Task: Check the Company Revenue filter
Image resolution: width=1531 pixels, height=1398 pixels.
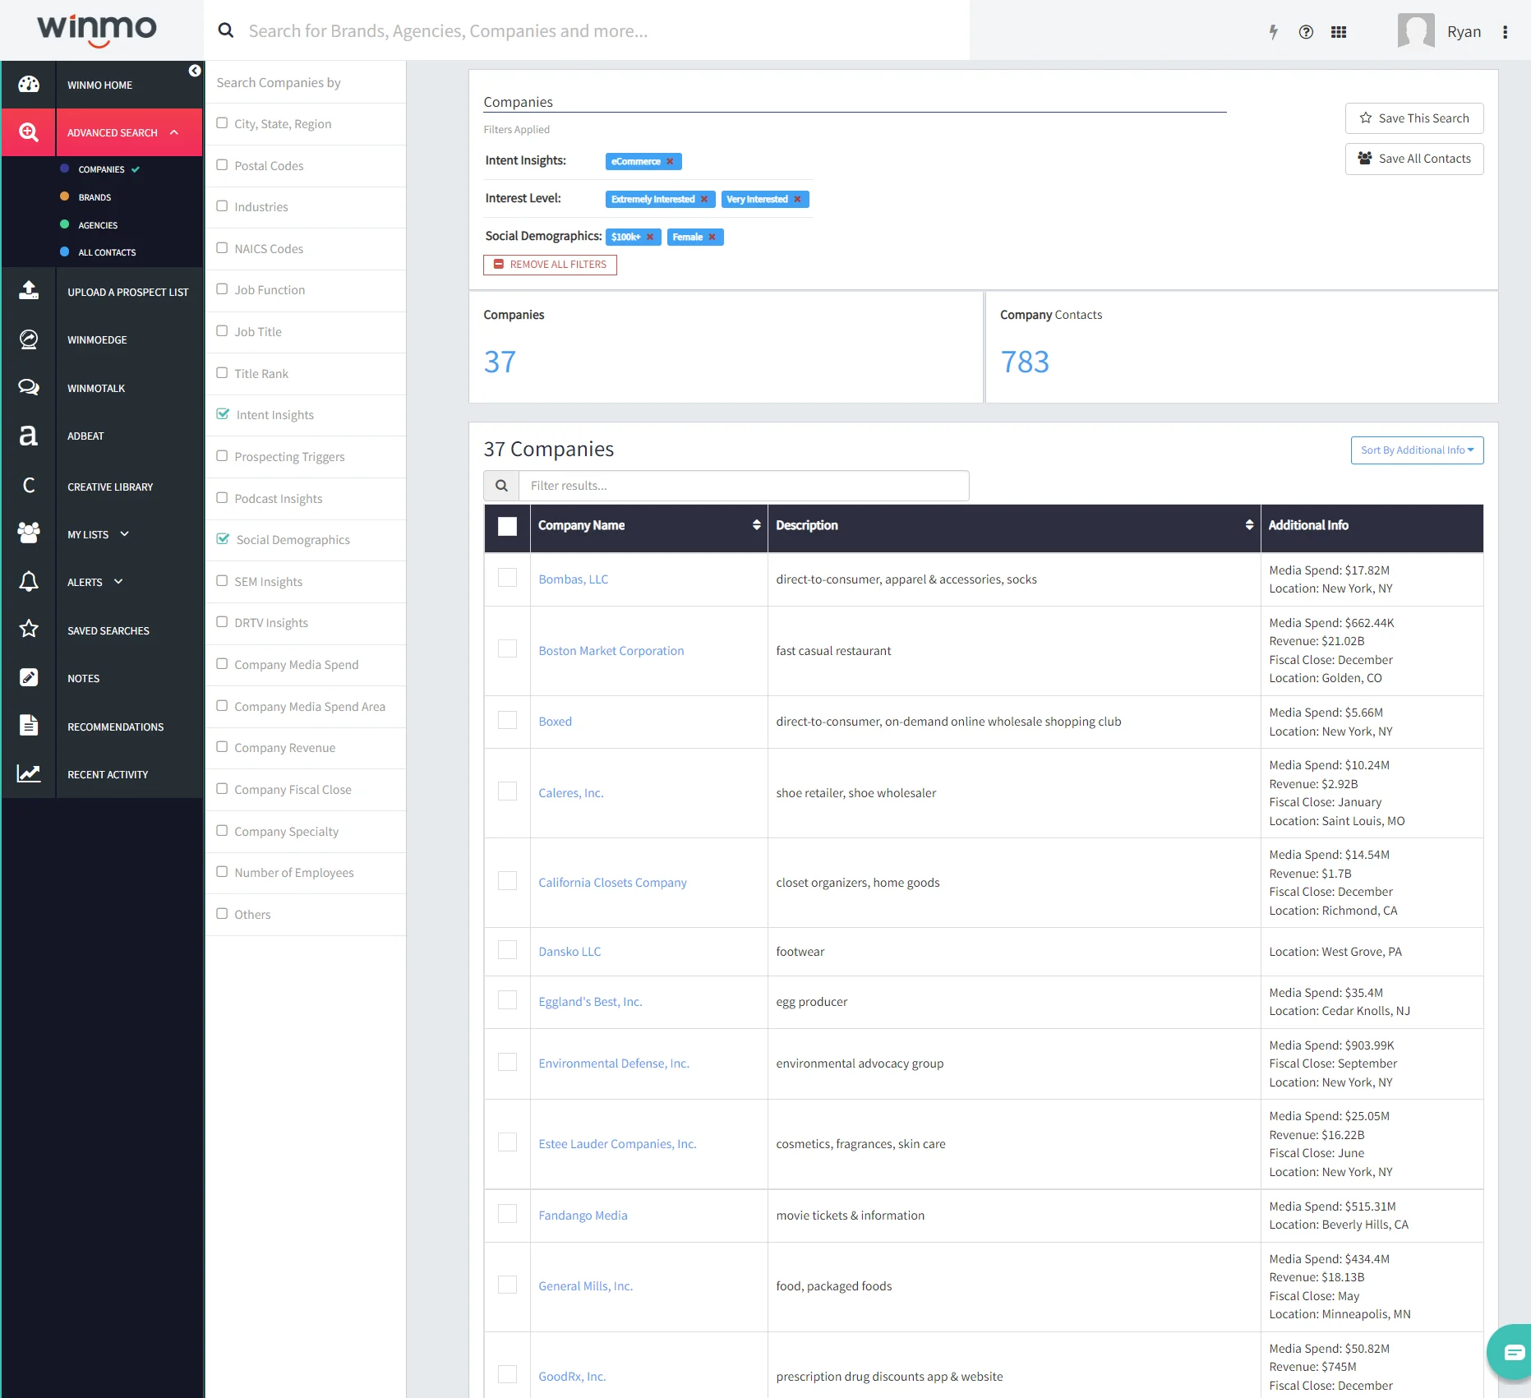Action: tap(222, 747)
